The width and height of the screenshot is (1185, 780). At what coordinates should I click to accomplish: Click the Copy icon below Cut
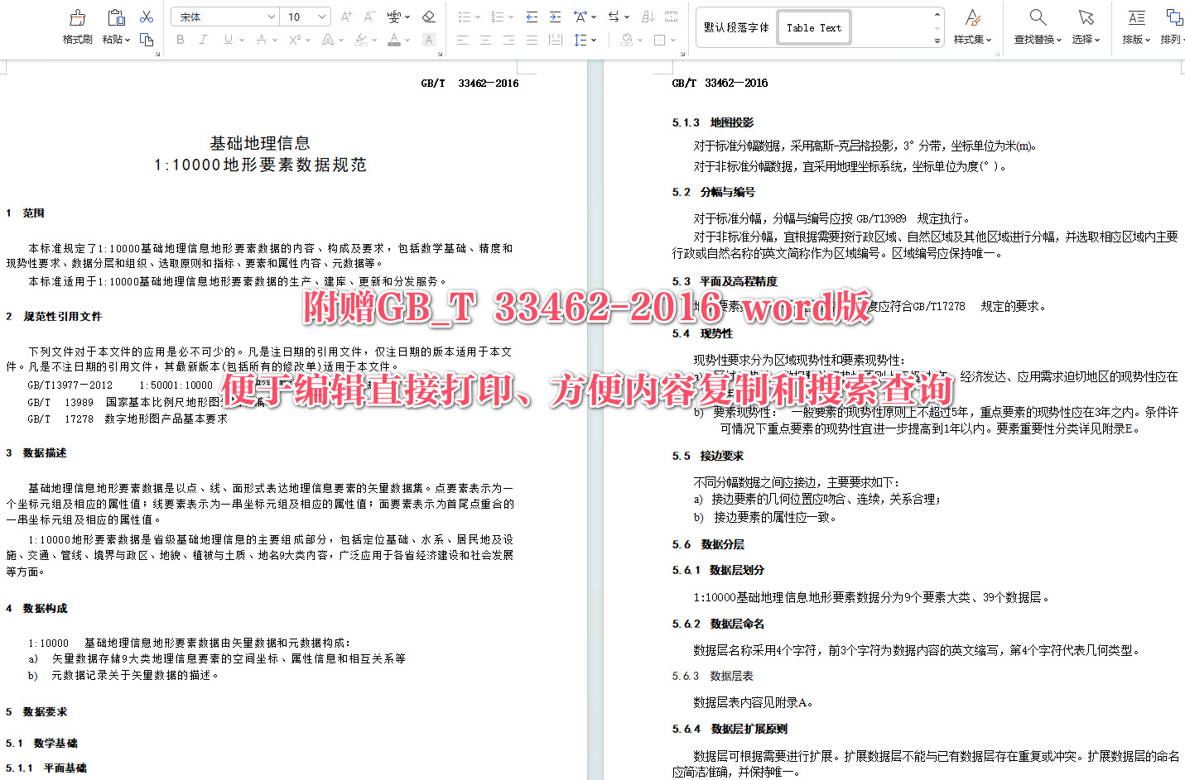(x=146, y=40)
